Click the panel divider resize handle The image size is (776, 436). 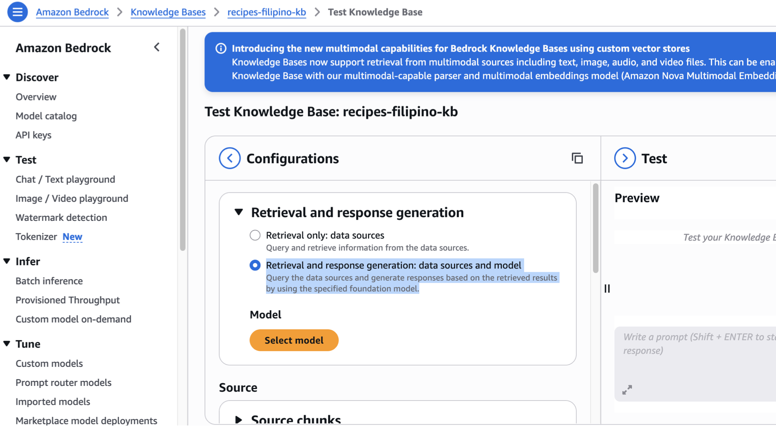point(607,288)
